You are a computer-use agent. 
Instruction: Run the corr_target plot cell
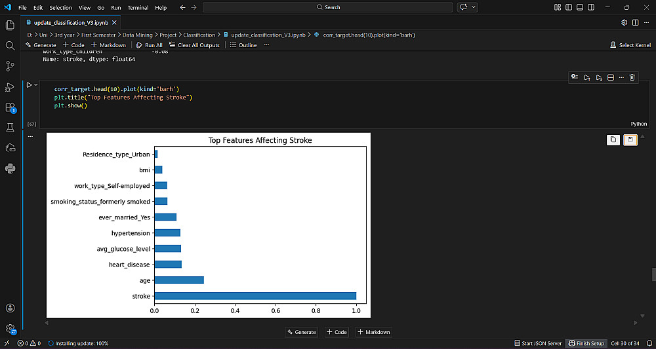[x=29, y=85]
